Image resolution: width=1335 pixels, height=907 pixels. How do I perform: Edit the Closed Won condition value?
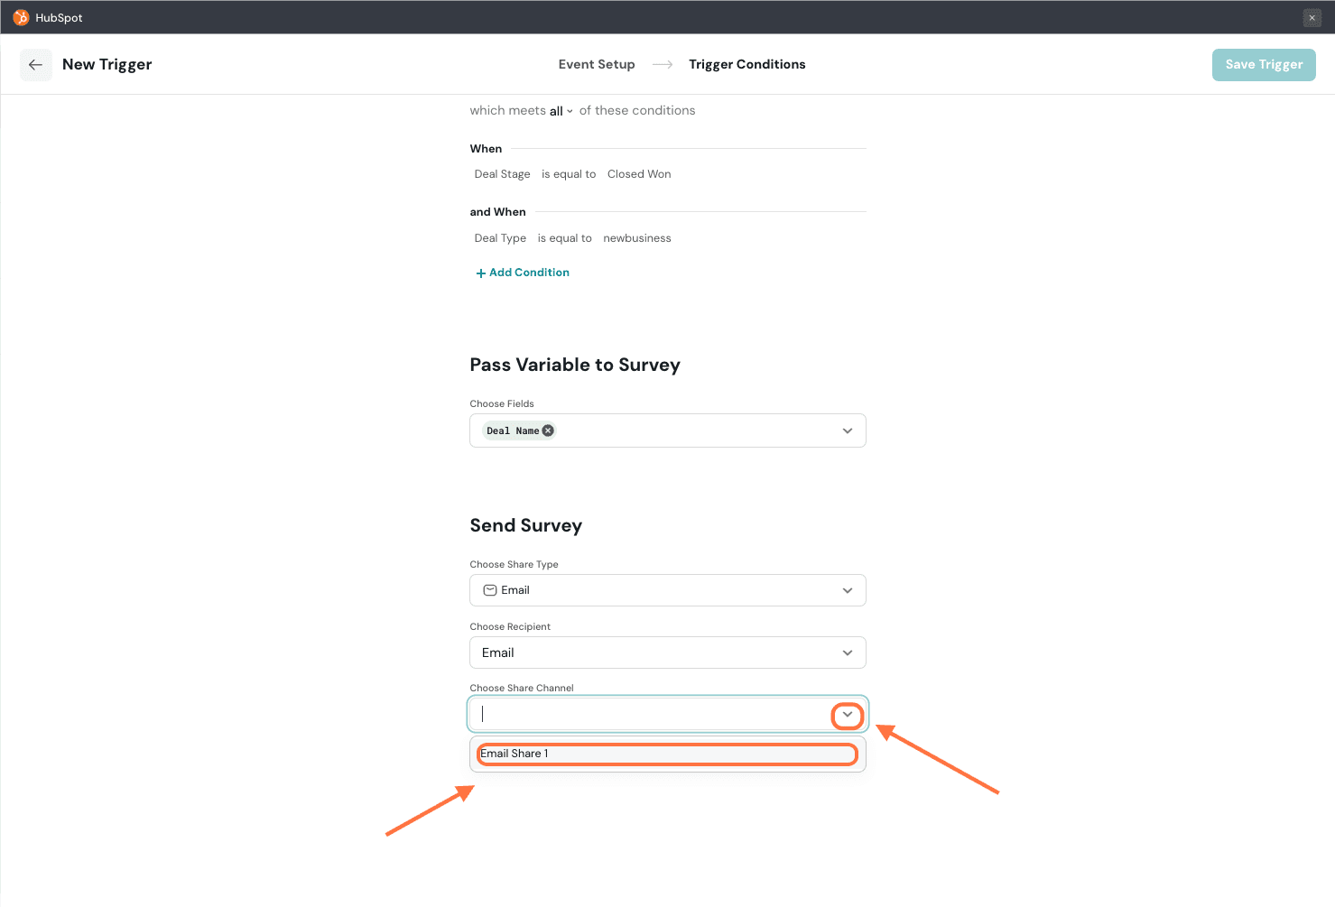point(638,174)
